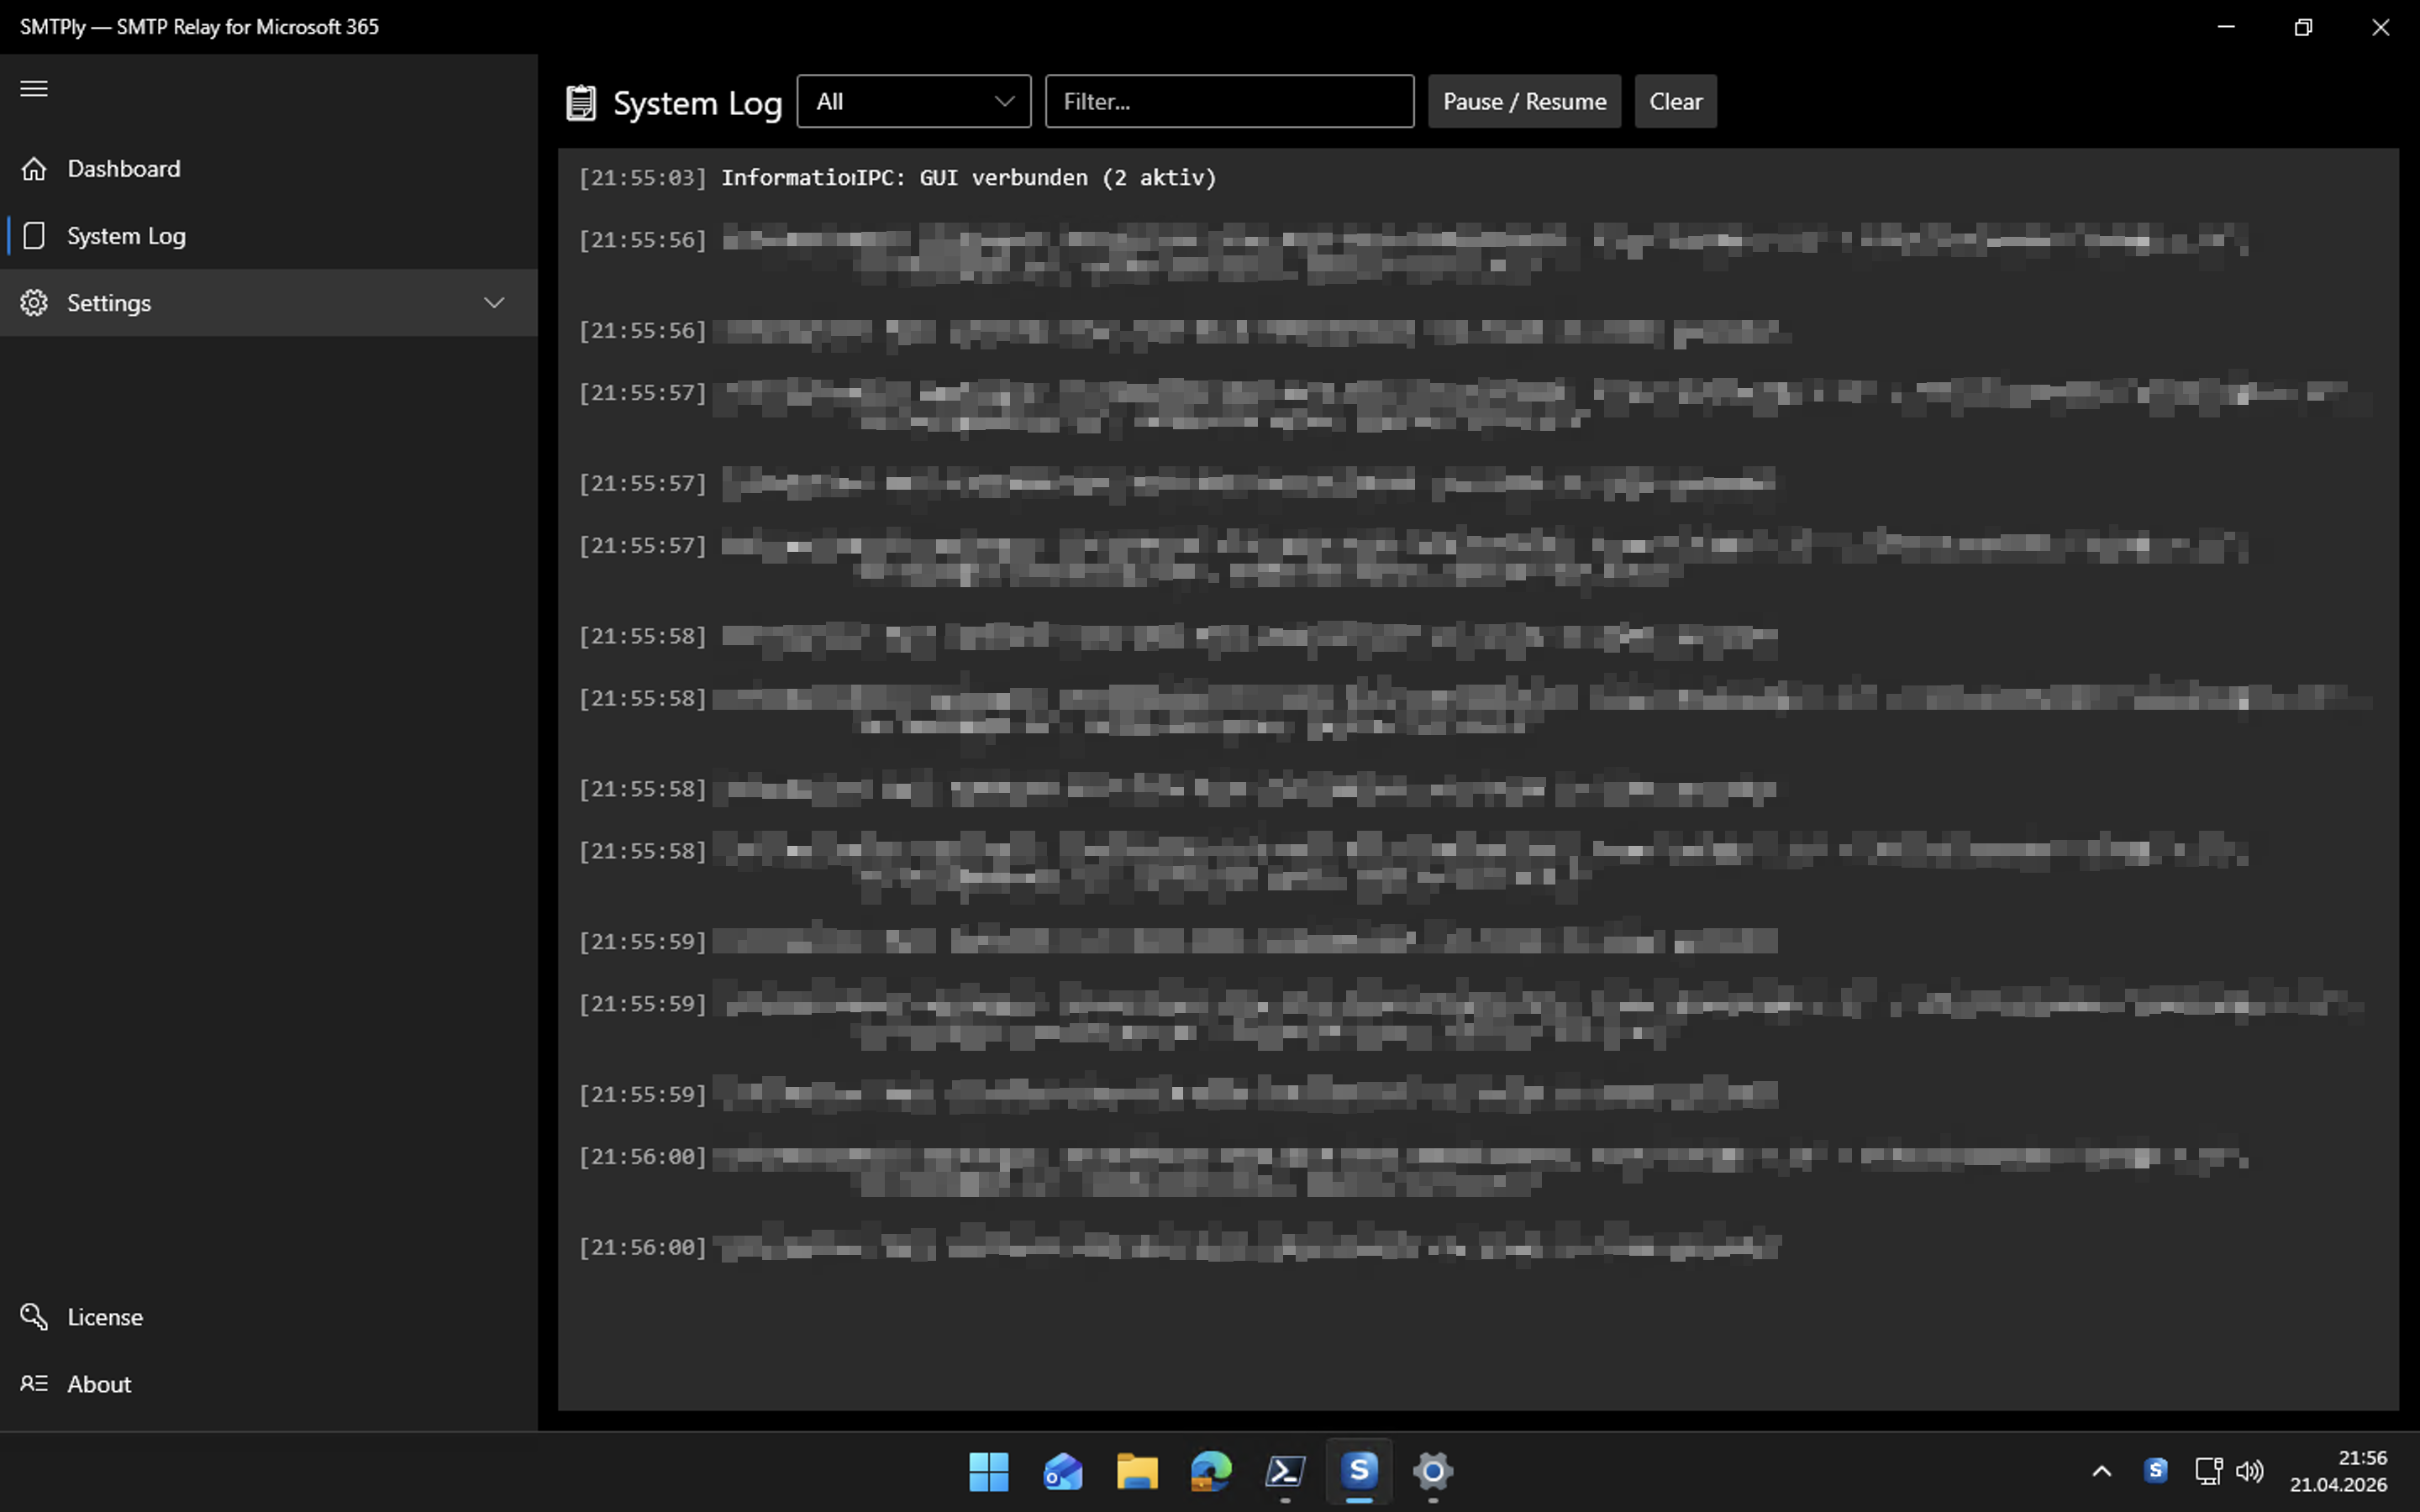
Task: Open Microsoft Edge from the taskbar
Action: [1210, 1471]
